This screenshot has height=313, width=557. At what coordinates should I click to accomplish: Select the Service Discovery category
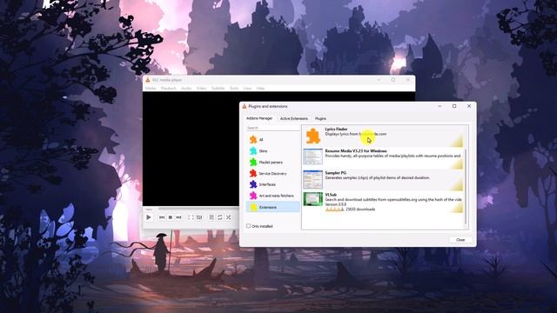[272, 174]
